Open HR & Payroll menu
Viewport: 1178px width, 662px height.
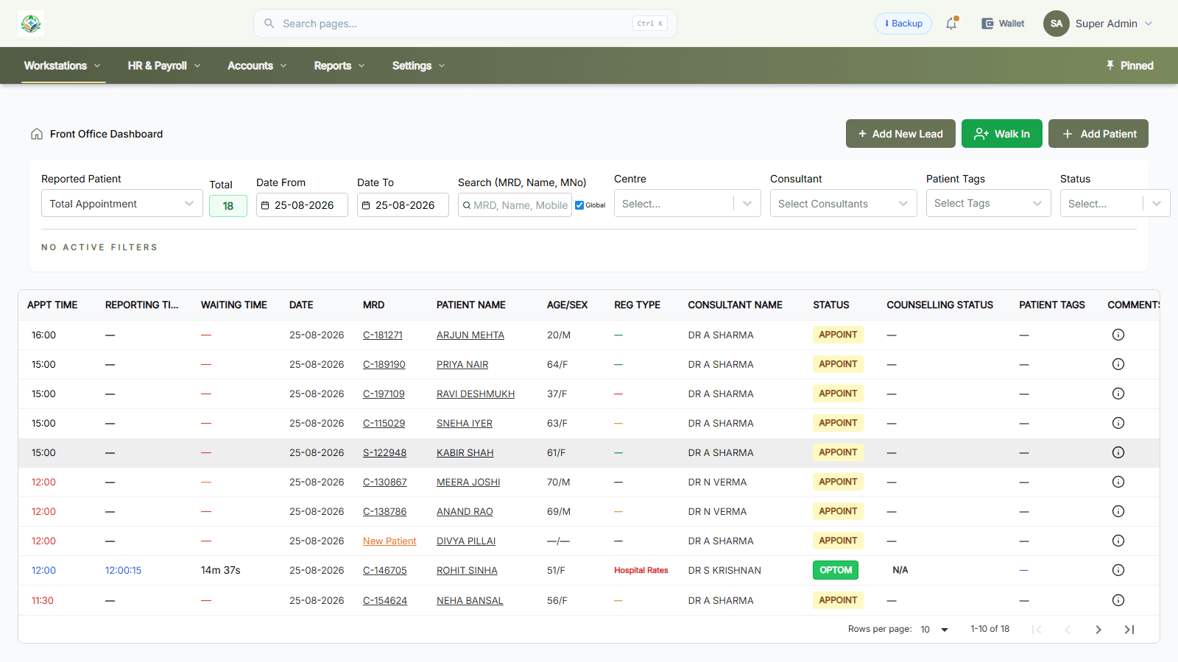click(164, 65)
